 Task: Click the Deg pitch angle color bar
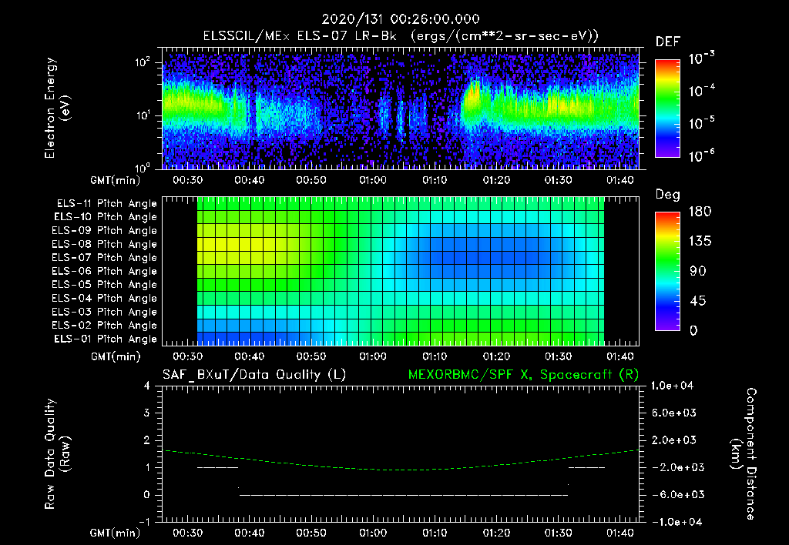(x=667, y=272)
